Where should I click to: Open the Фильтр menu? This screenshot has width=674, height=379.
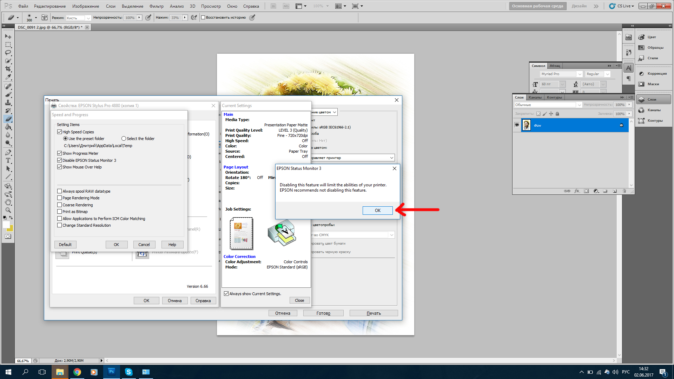pyautogui.click(x=157, y=6)
